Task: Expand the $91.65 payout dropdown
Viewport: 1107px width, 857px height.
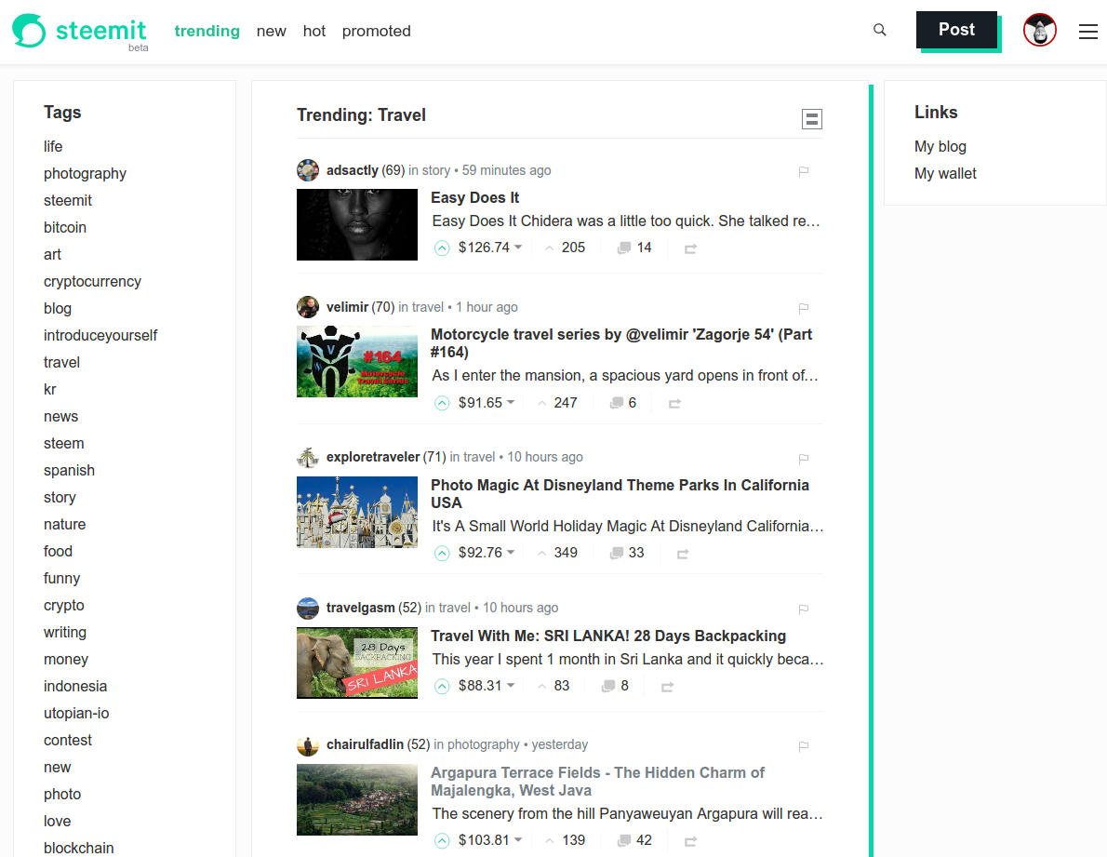Action: (511, 402)
